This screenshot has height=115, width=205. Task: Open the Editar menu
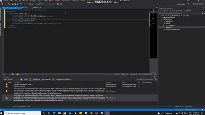pyautogui.click(x=12, y=1)
